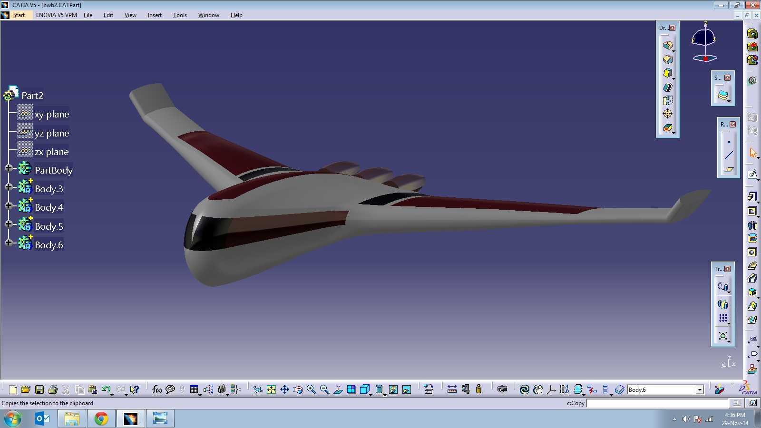The height and width of the screenshot is (428, 761).
Task: Undo the last action
Action: 106,389
